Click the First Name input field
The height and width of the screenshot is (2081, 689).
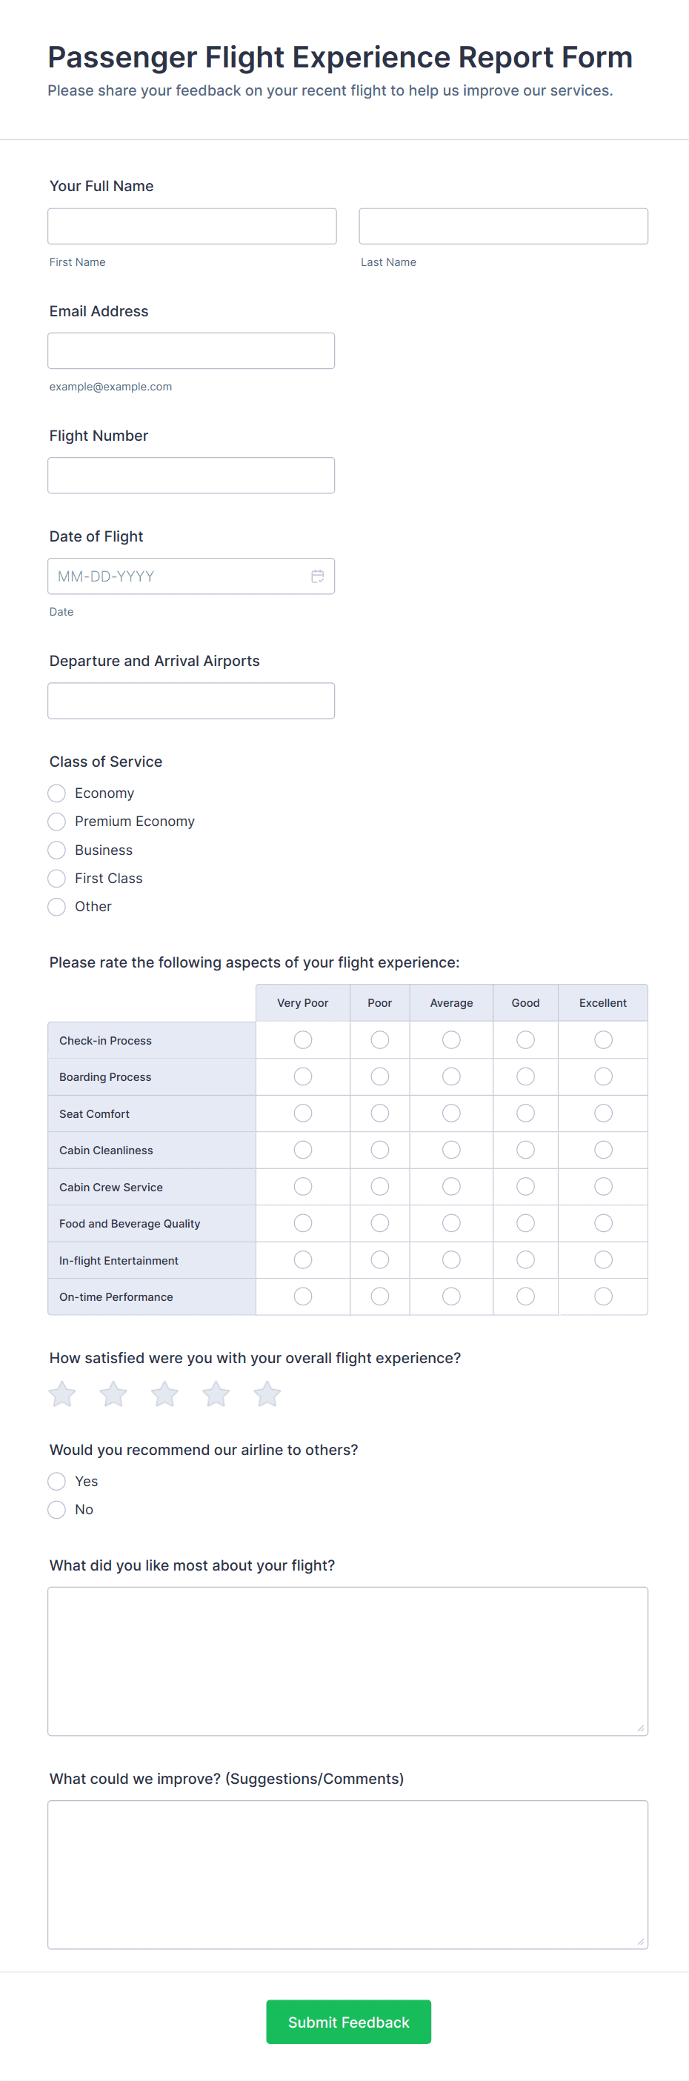191,226
